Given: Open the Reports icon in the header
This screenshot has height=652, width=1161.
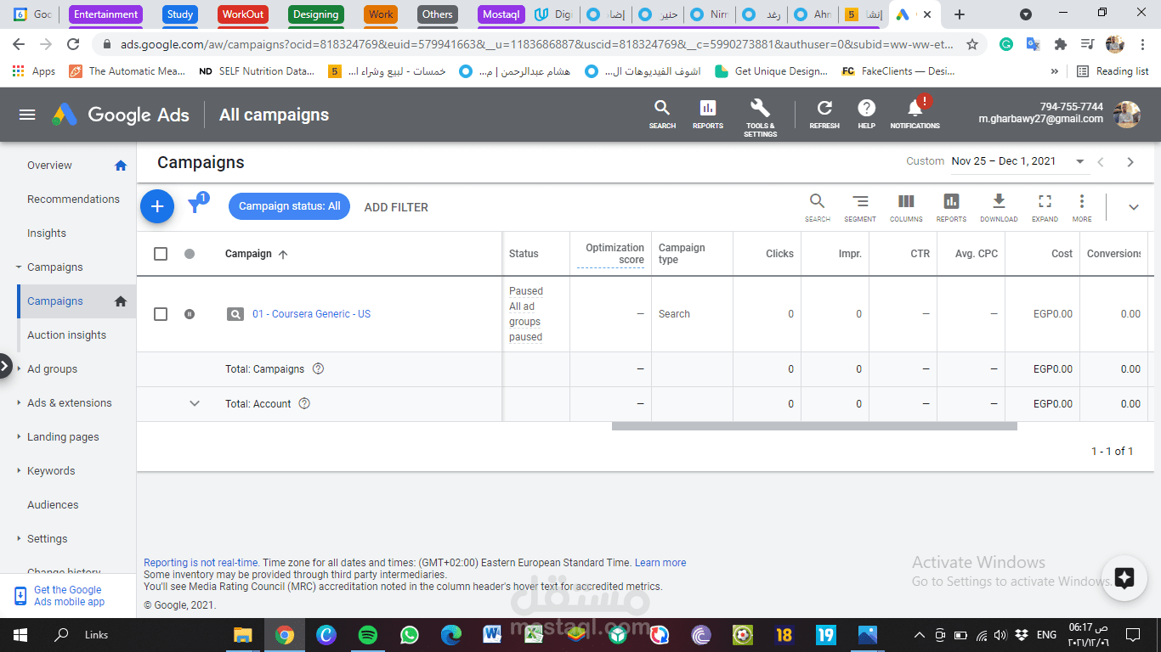Looking at the screenshot, I should 707,114.
